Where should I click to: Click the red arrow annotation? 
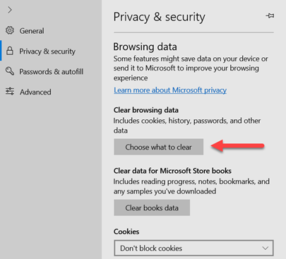237,146
